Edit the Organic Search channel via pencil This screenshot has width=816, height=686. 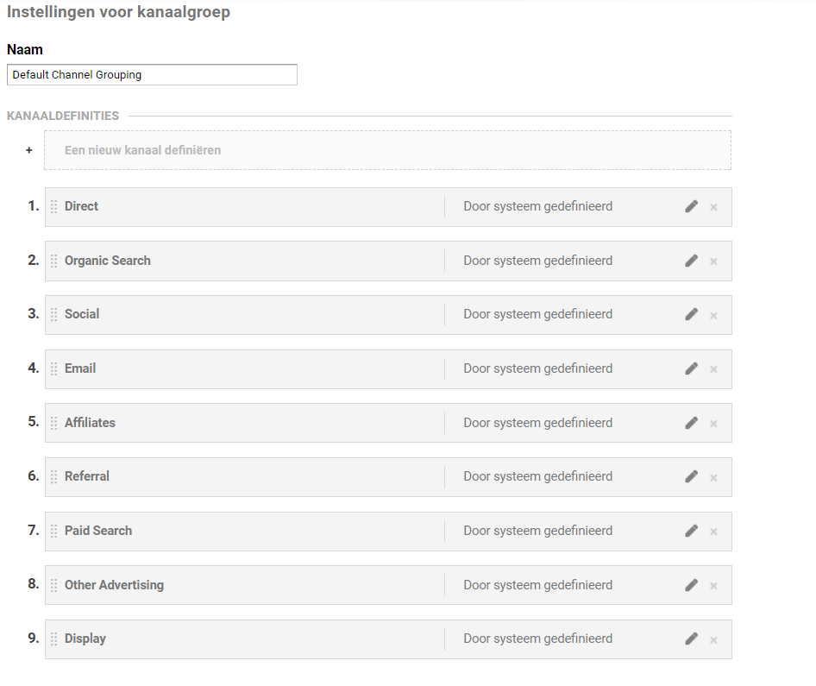[x=691, y=261]
